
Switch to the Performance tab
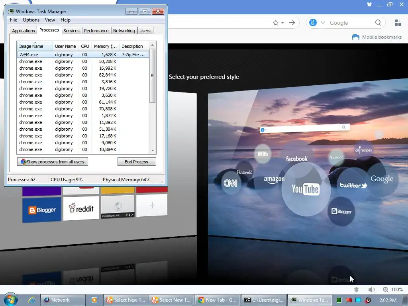(x=96, y=31)
